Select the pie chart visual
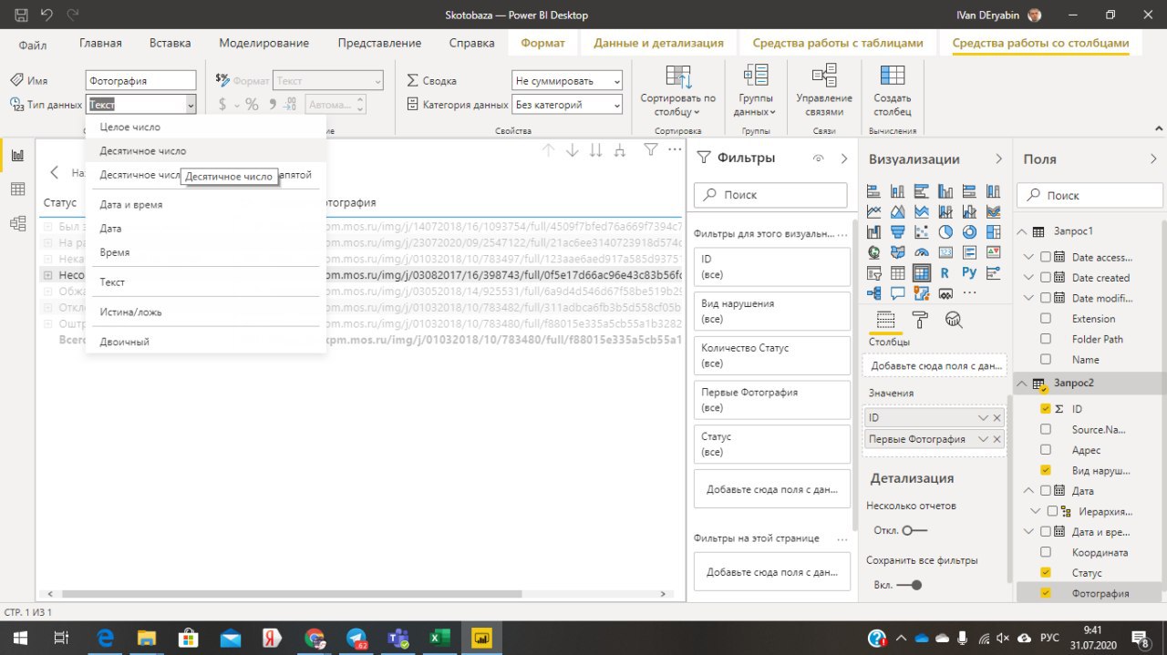Image resolution: width=1167 pixels, height=655 pixels. coord(945,231)
